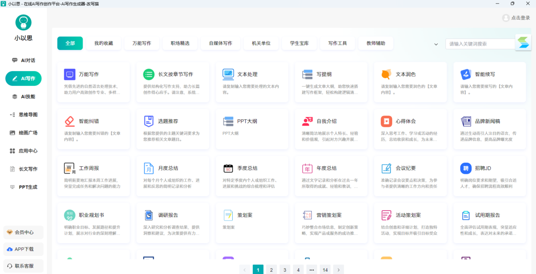Open the 会员中心 button
The image size is (536, 274).
click(24, 232)
